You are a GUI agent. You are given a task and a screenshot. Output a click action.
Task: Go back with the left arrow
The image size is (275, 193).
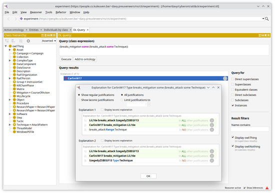coord(8,19)
